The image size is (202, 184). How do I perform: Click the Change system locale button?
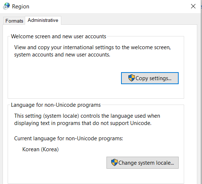[143, 163]
